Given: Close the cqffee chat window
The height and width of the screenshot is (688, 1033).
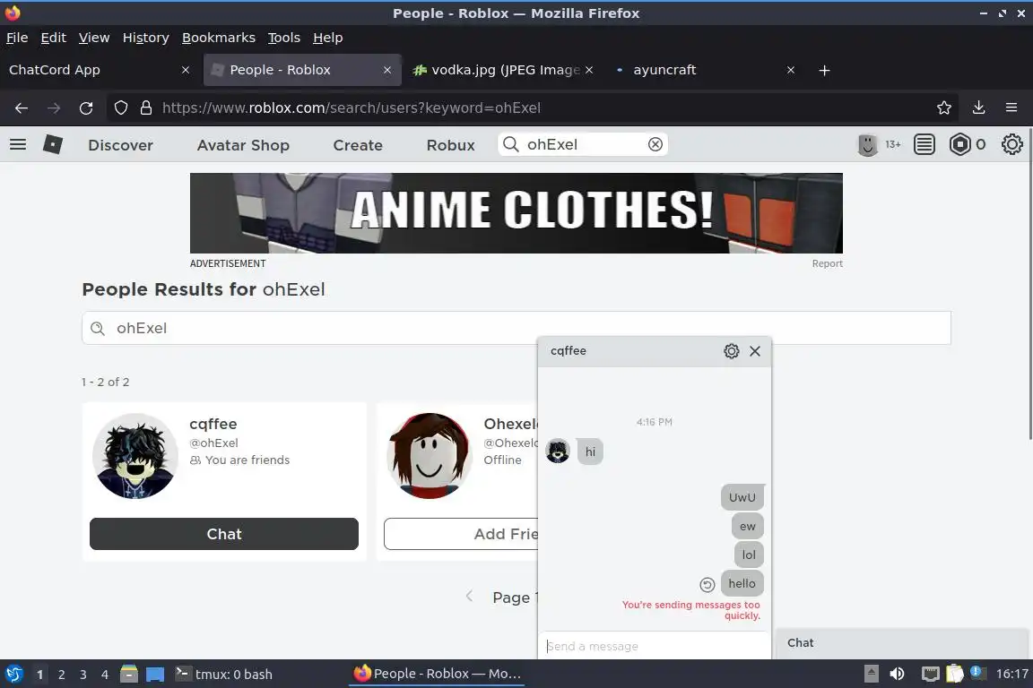Looking at the screenshot, I should [755, 351].
